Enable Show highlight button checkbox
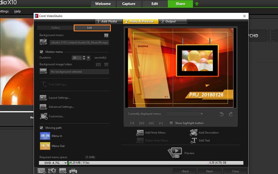 coord(171,123)
